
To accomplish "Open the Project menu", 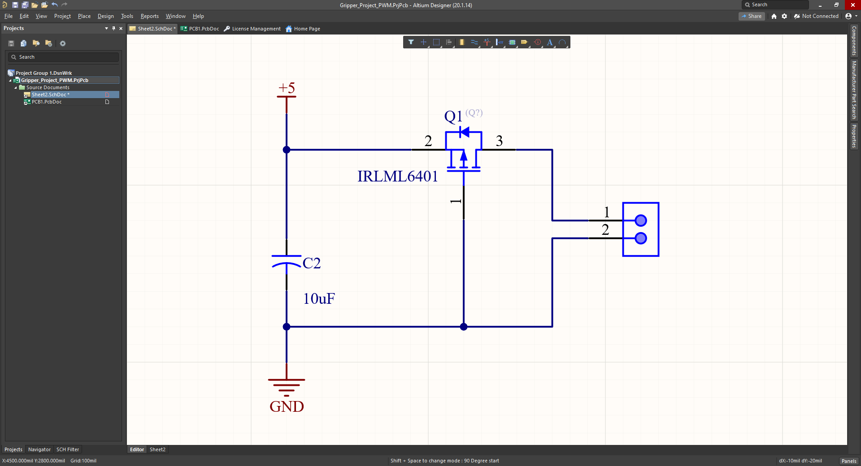I will click(x=62, y=16).
